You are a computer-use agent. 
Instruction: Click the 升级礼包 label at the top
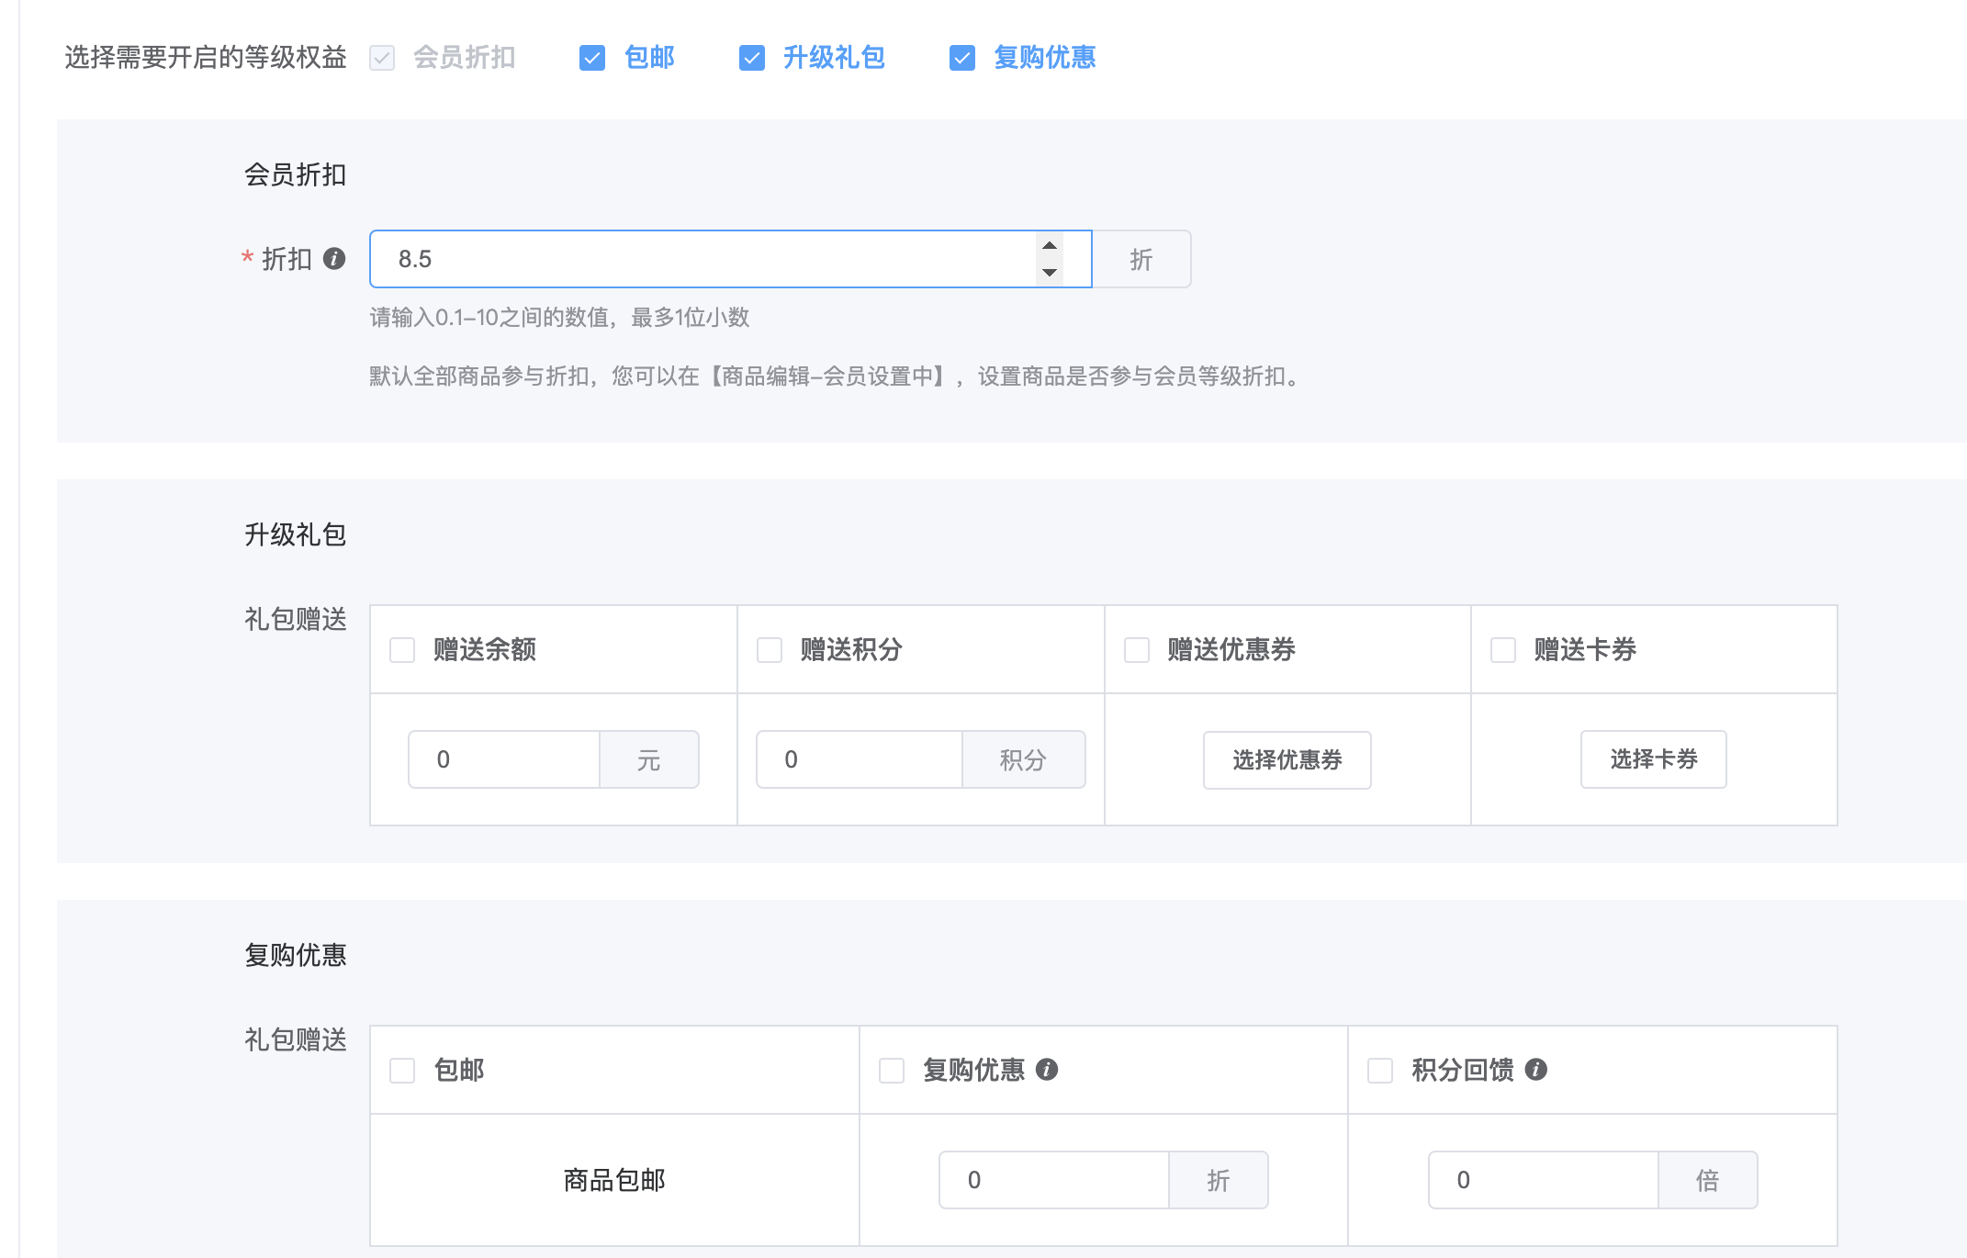834,58
